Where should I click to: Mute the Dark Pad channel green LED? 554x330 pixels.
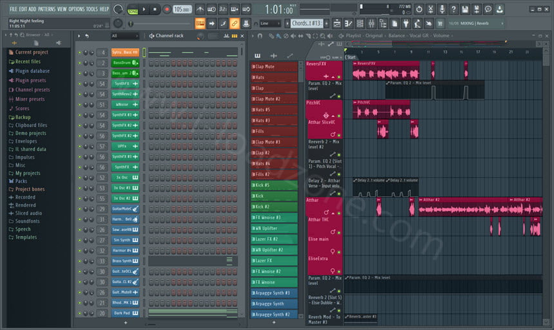click(80, 313)
